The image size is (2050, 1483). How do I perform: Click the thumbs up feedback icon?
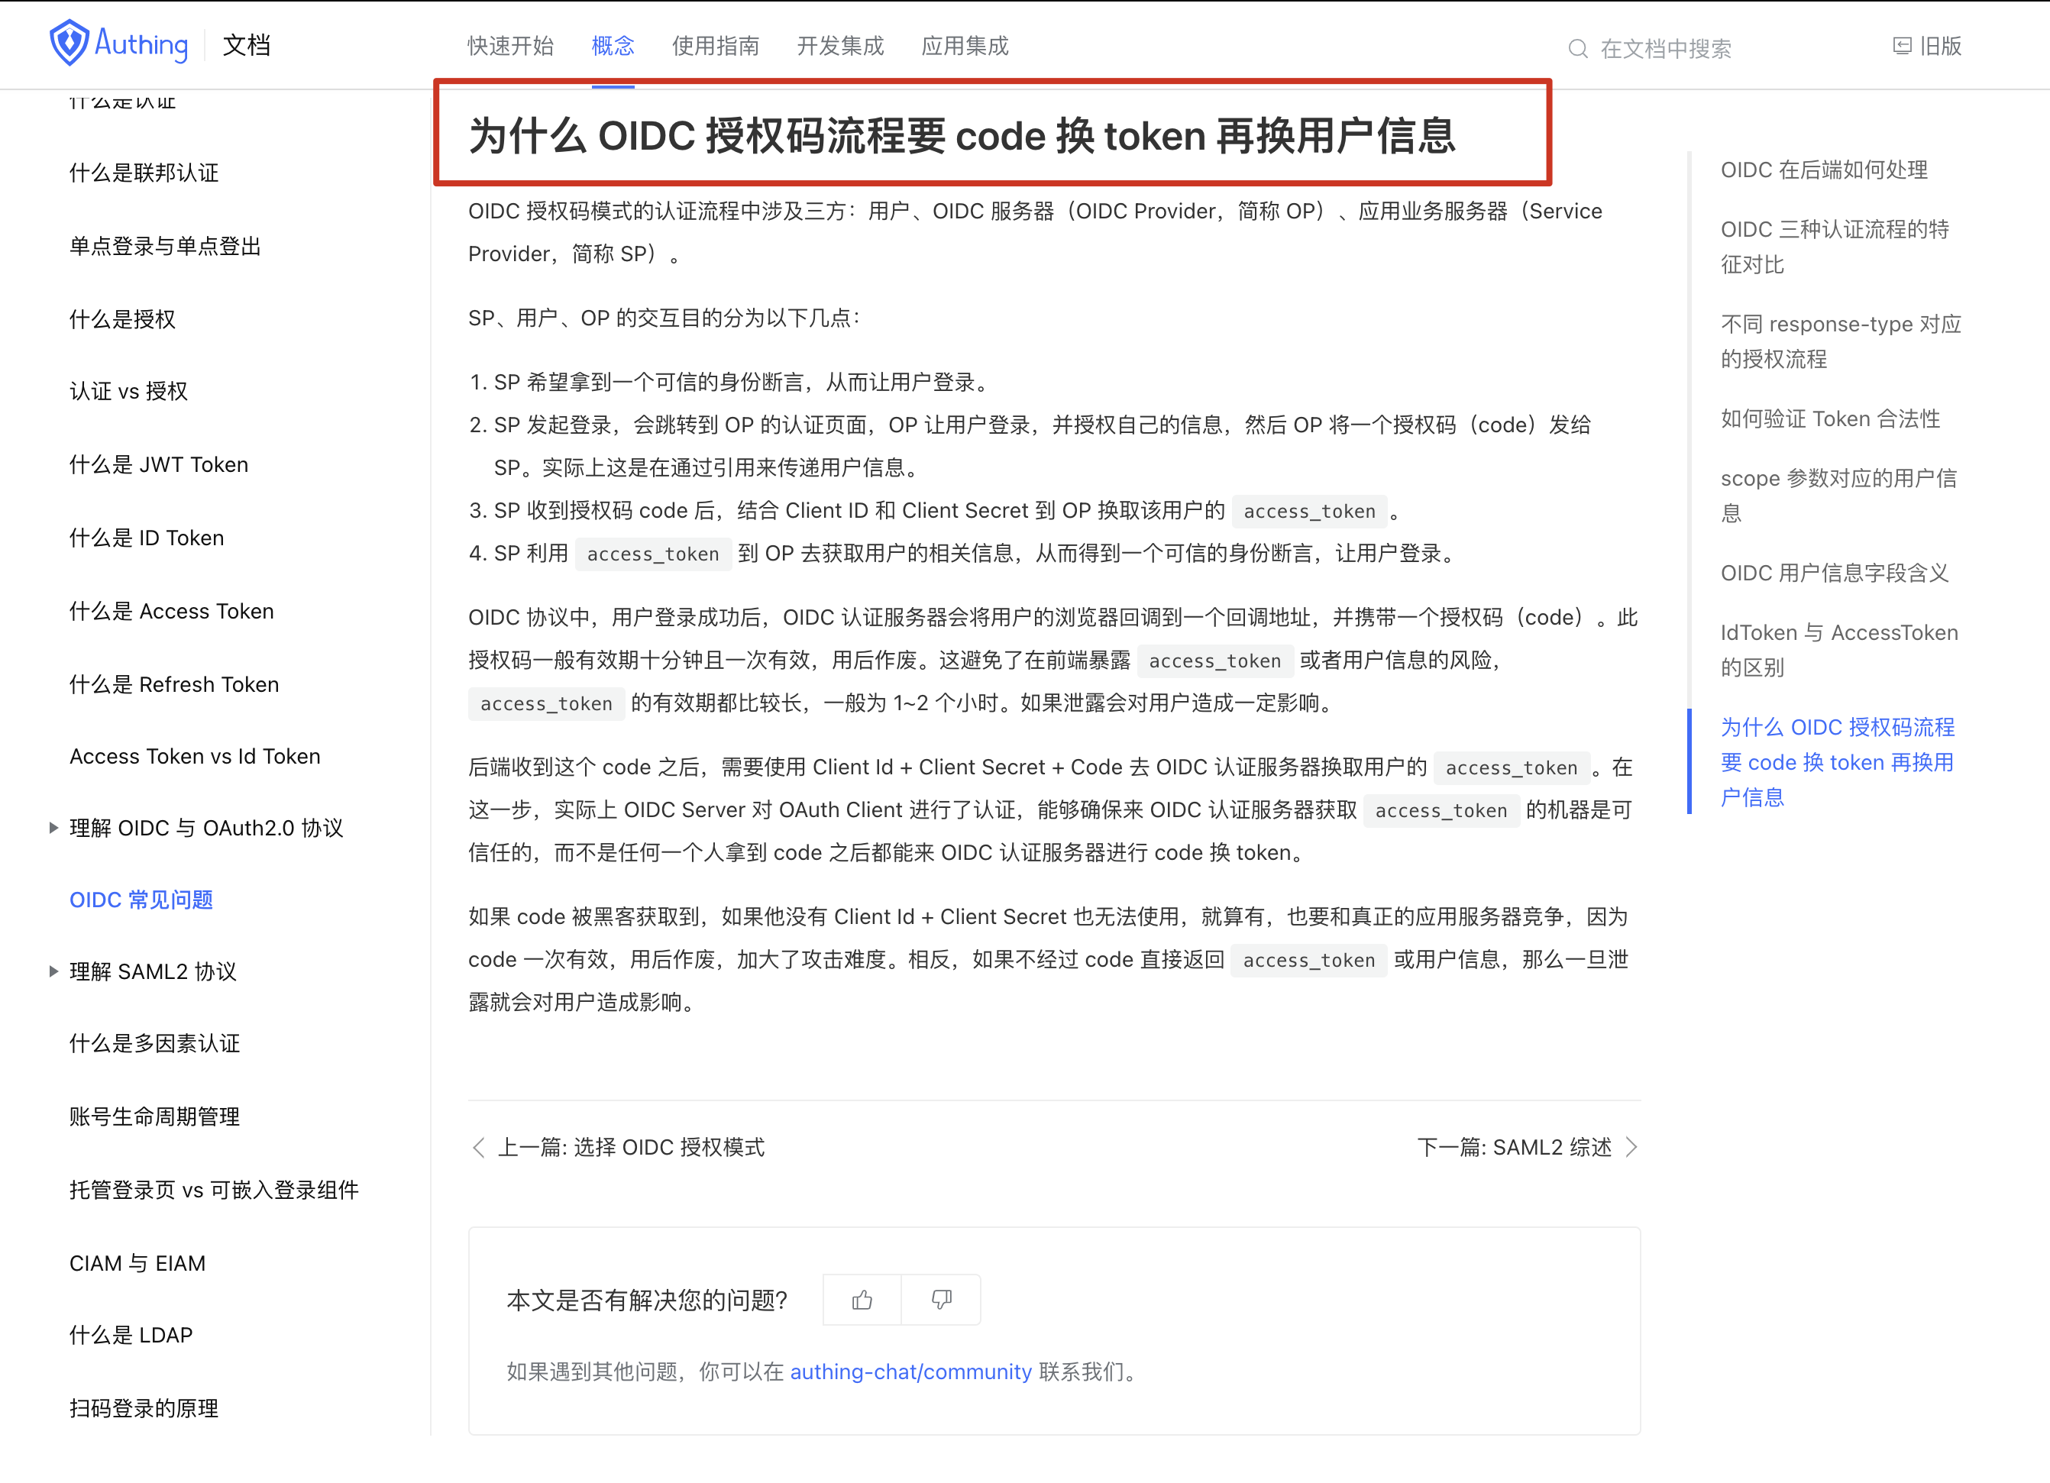[862, 1300]
